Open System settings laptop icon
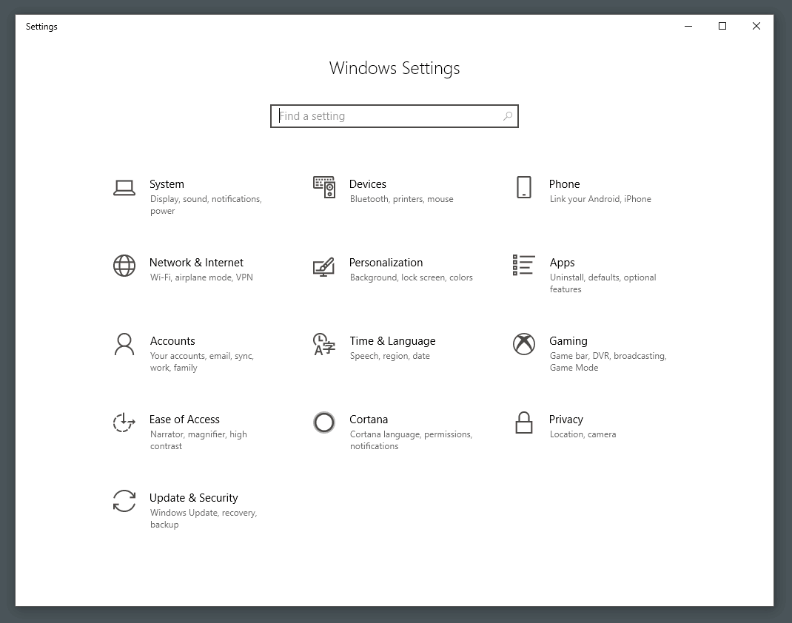 click(124, 188)
